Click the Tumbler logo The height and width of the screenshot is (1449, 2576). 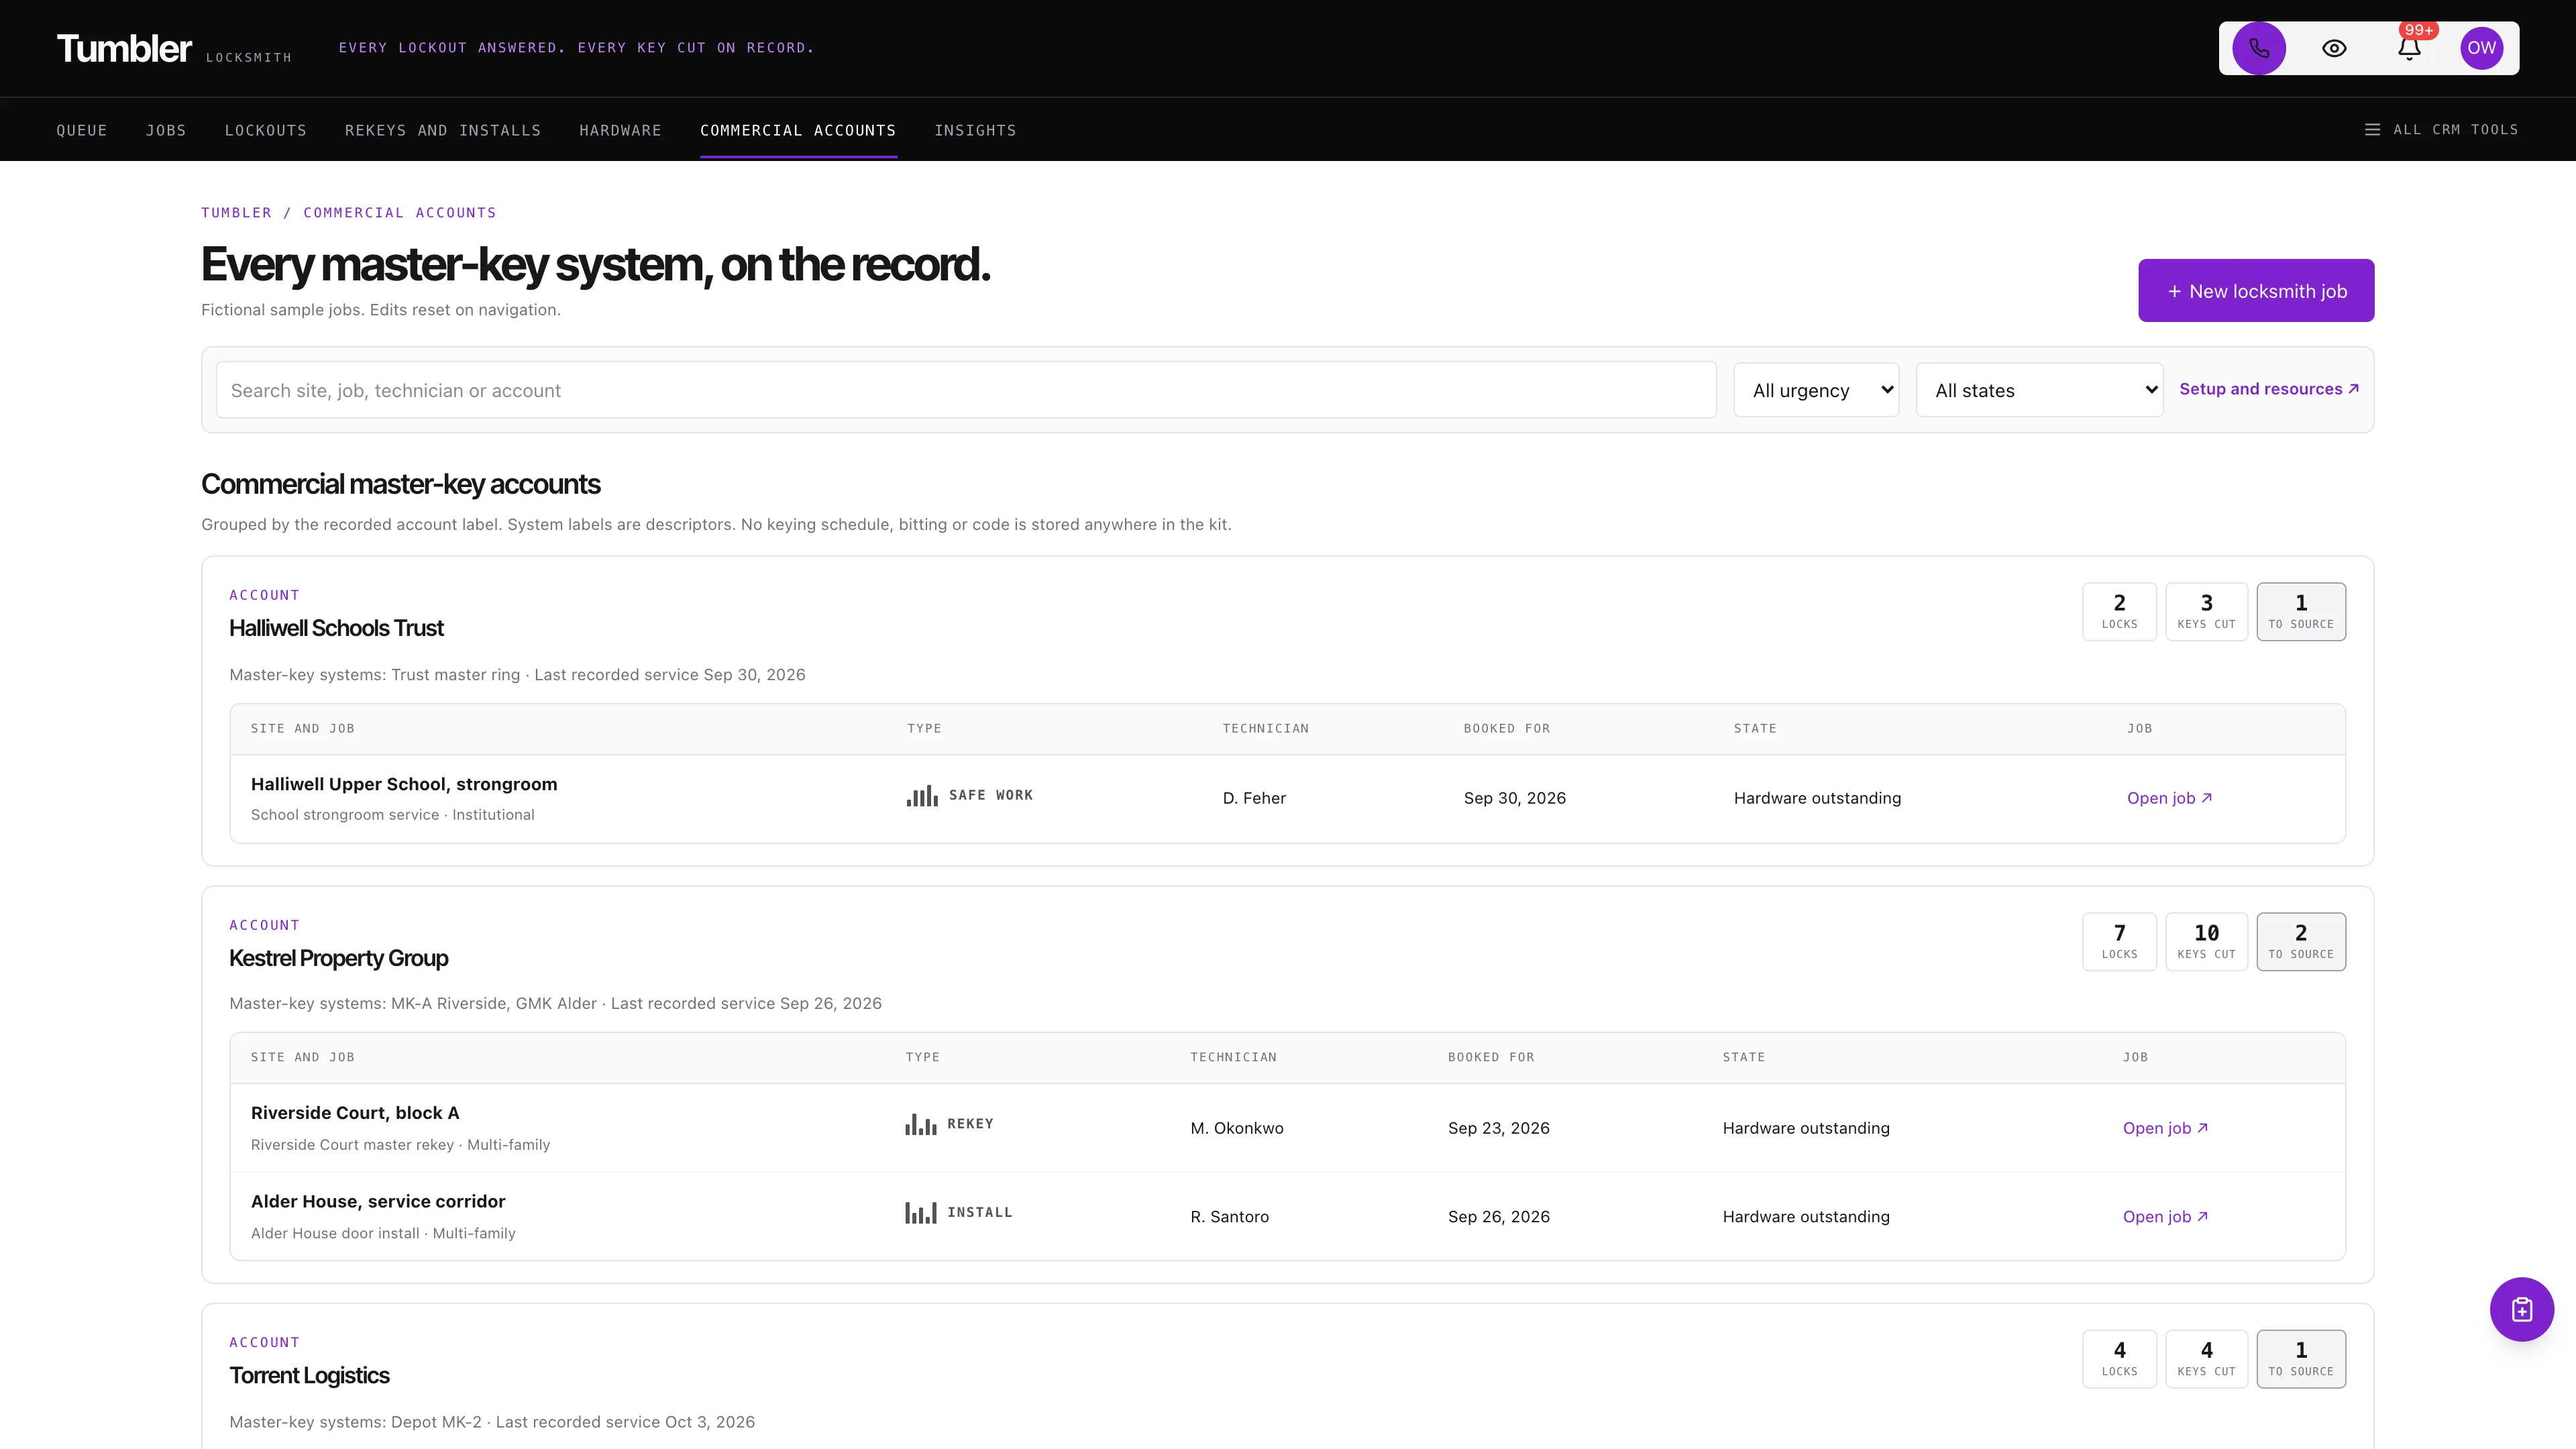point(124,48)
